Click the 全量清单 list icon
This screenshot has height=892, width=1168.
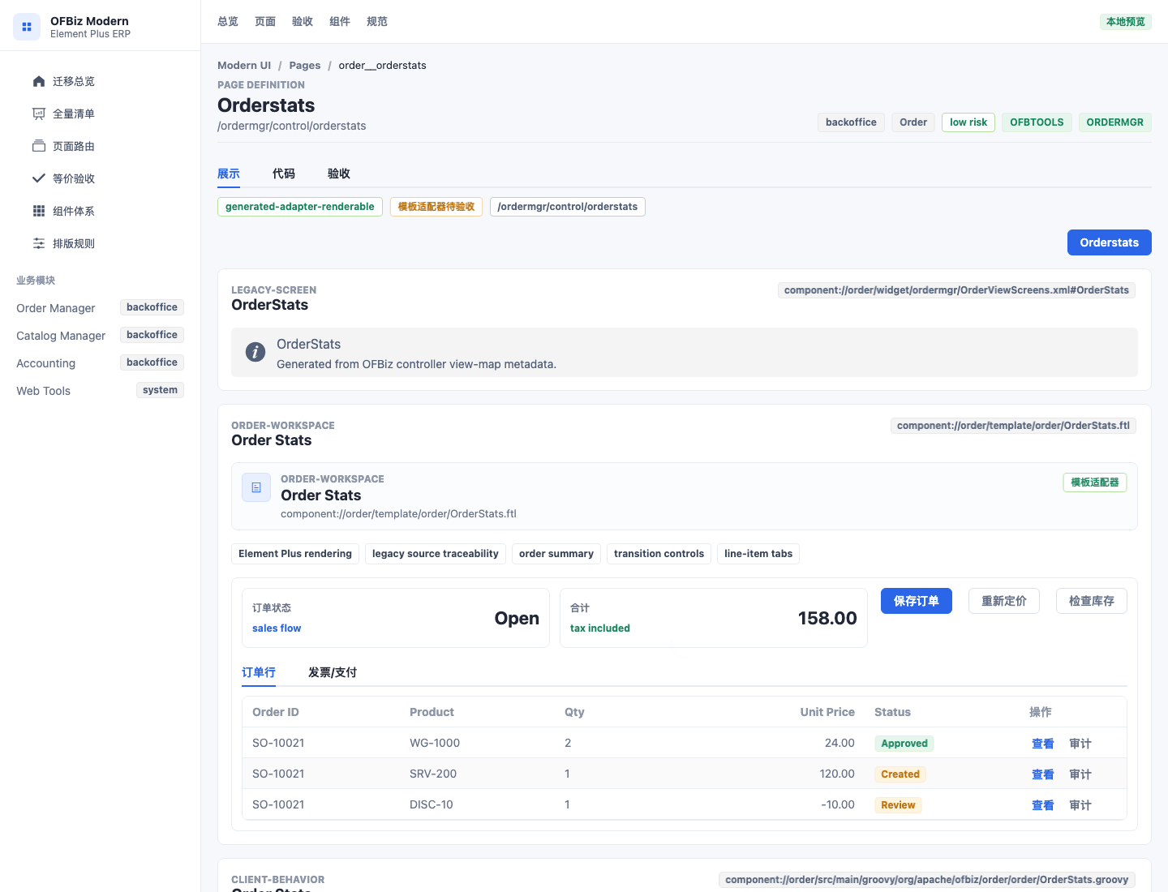[x=39, y=114]
